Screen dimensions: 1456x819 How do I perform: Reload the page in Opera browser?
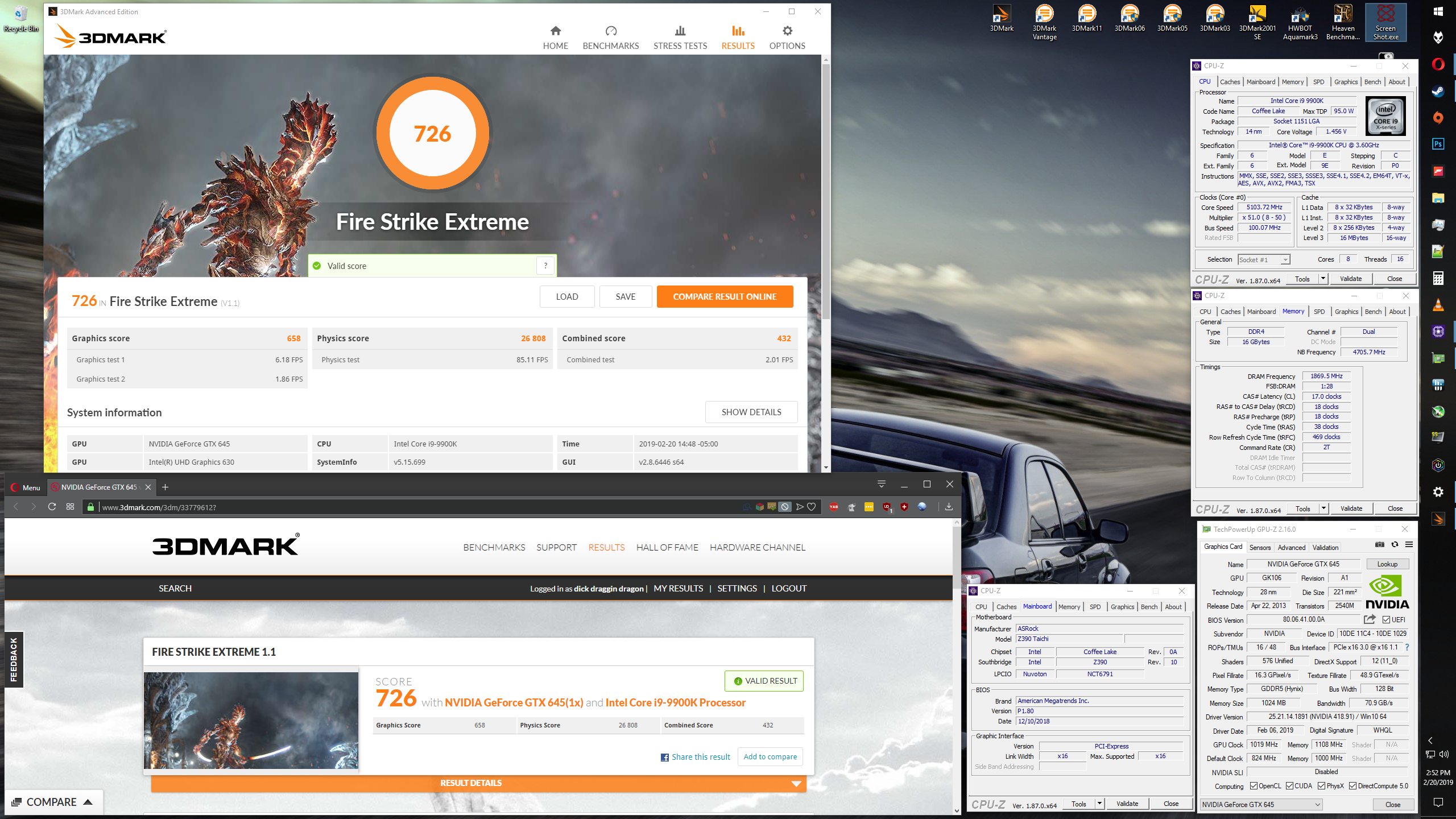[x=52, y=507]
